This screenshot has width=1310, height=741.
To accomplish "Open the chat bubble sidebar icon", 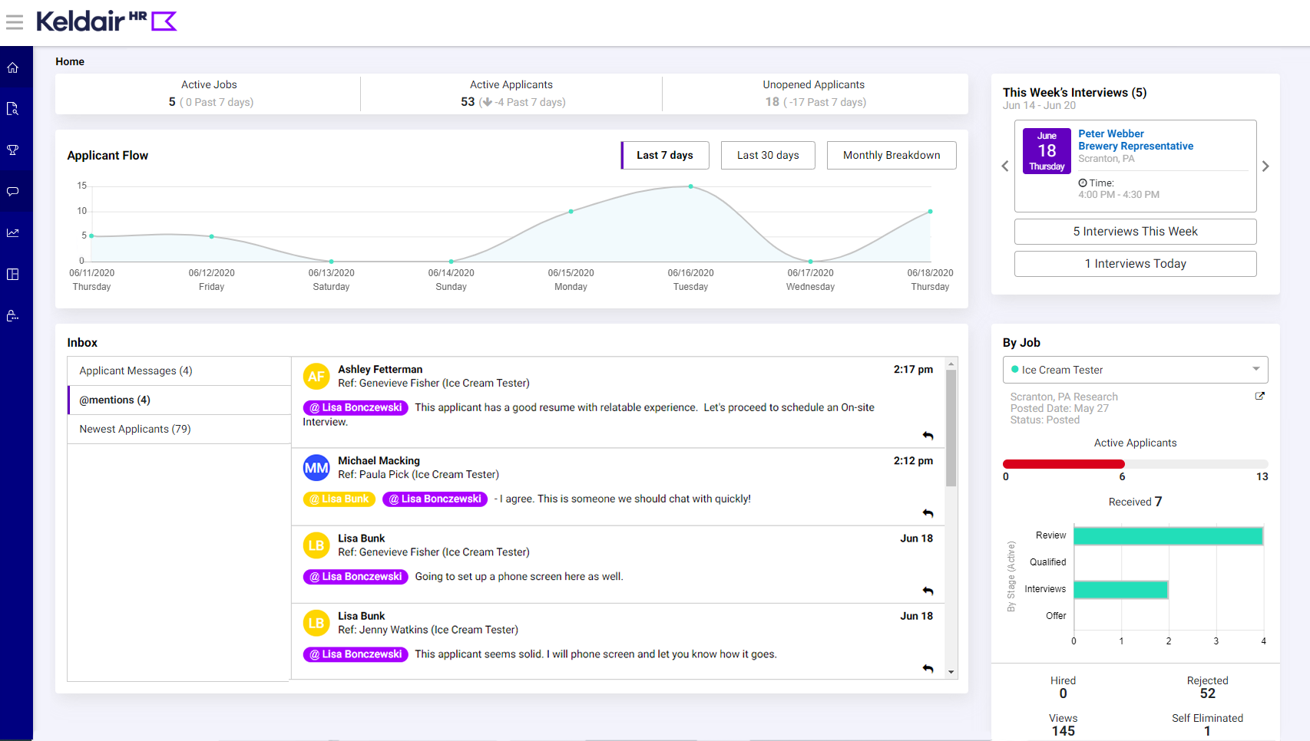I will tap(13, 192).
